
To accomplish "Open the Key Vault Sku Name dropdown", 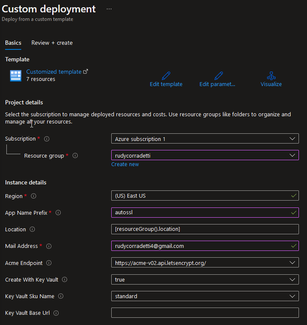I will tap(205, 296).
